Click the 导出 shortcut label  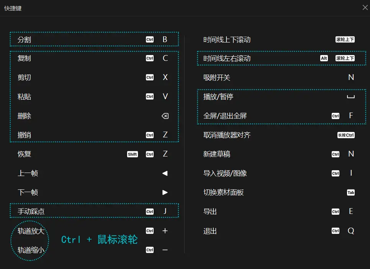click(210, 212)
